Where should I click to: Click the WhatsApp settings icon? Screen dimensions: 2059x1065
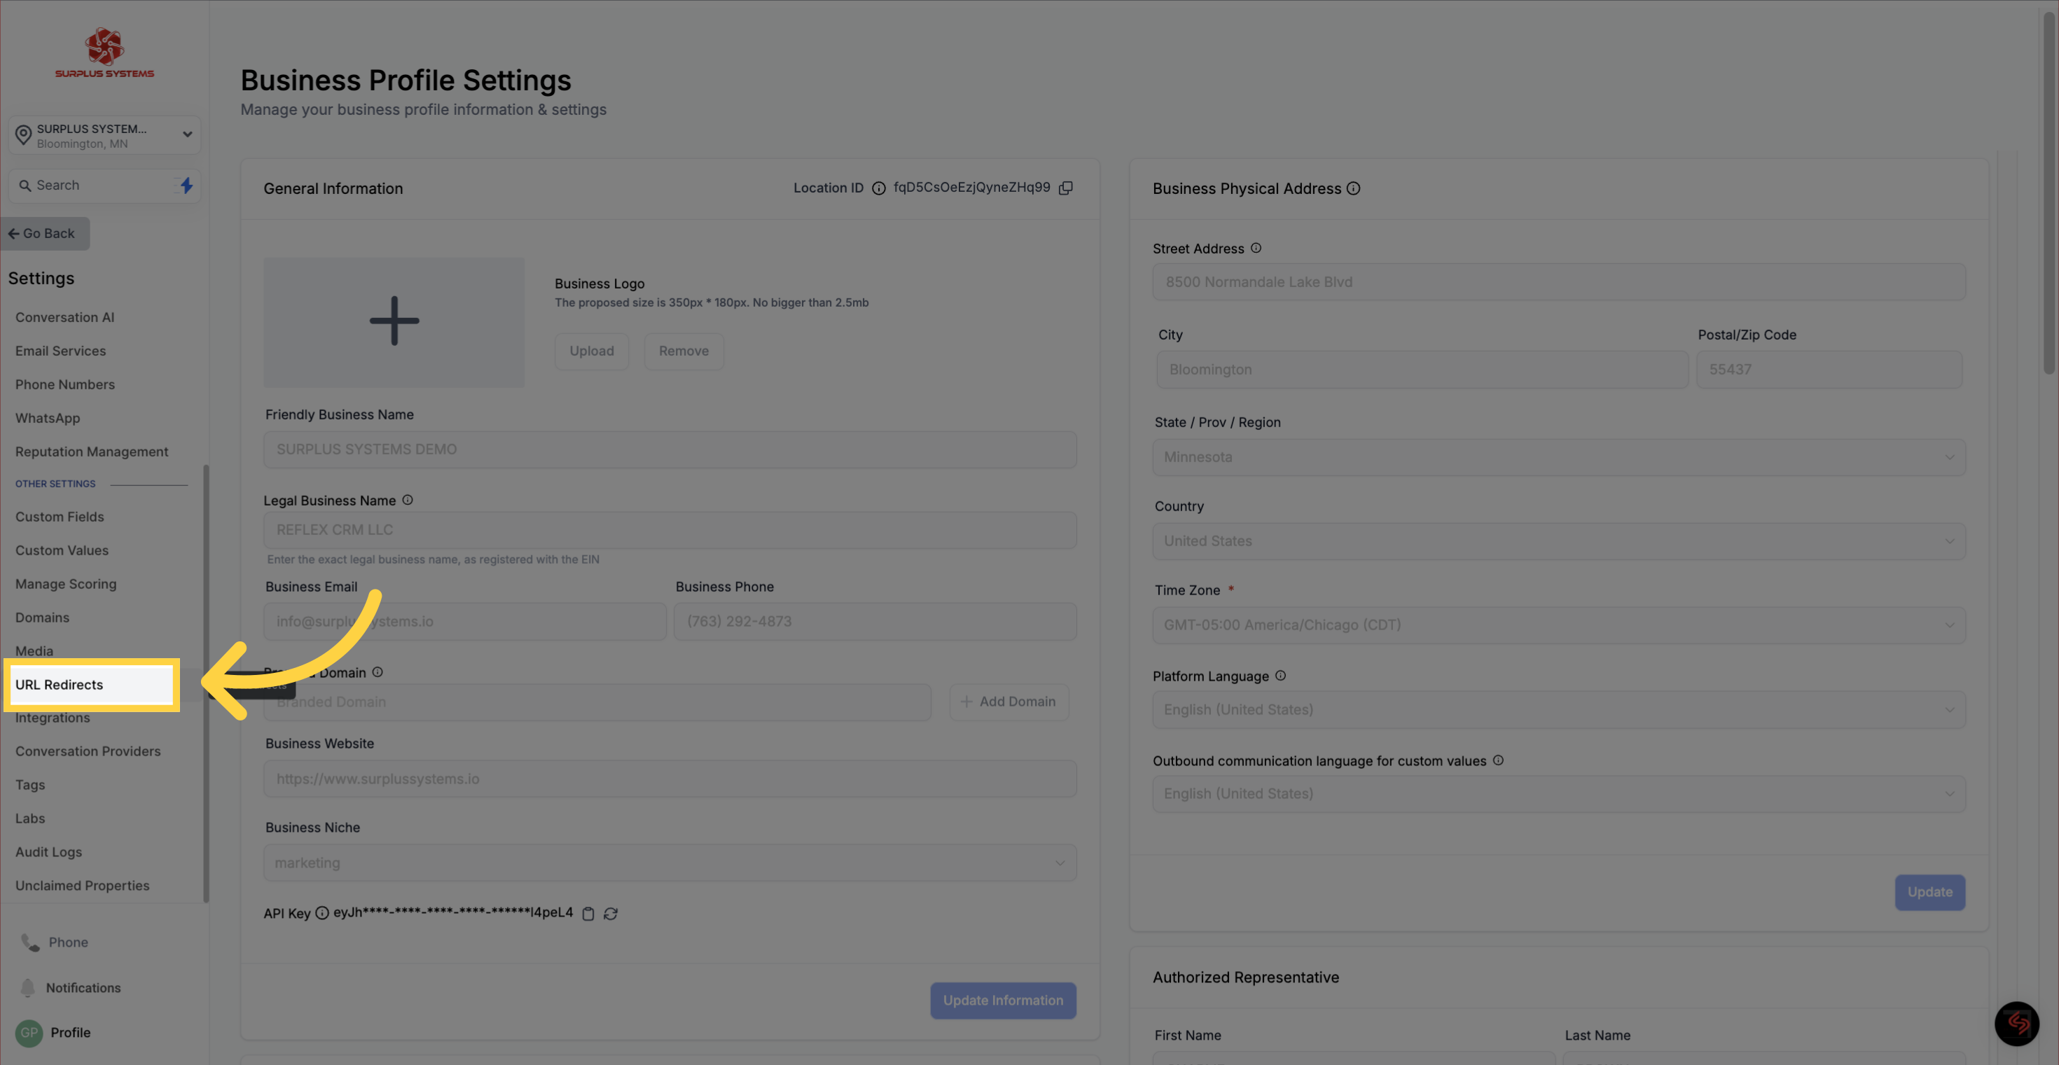[46, 417]
